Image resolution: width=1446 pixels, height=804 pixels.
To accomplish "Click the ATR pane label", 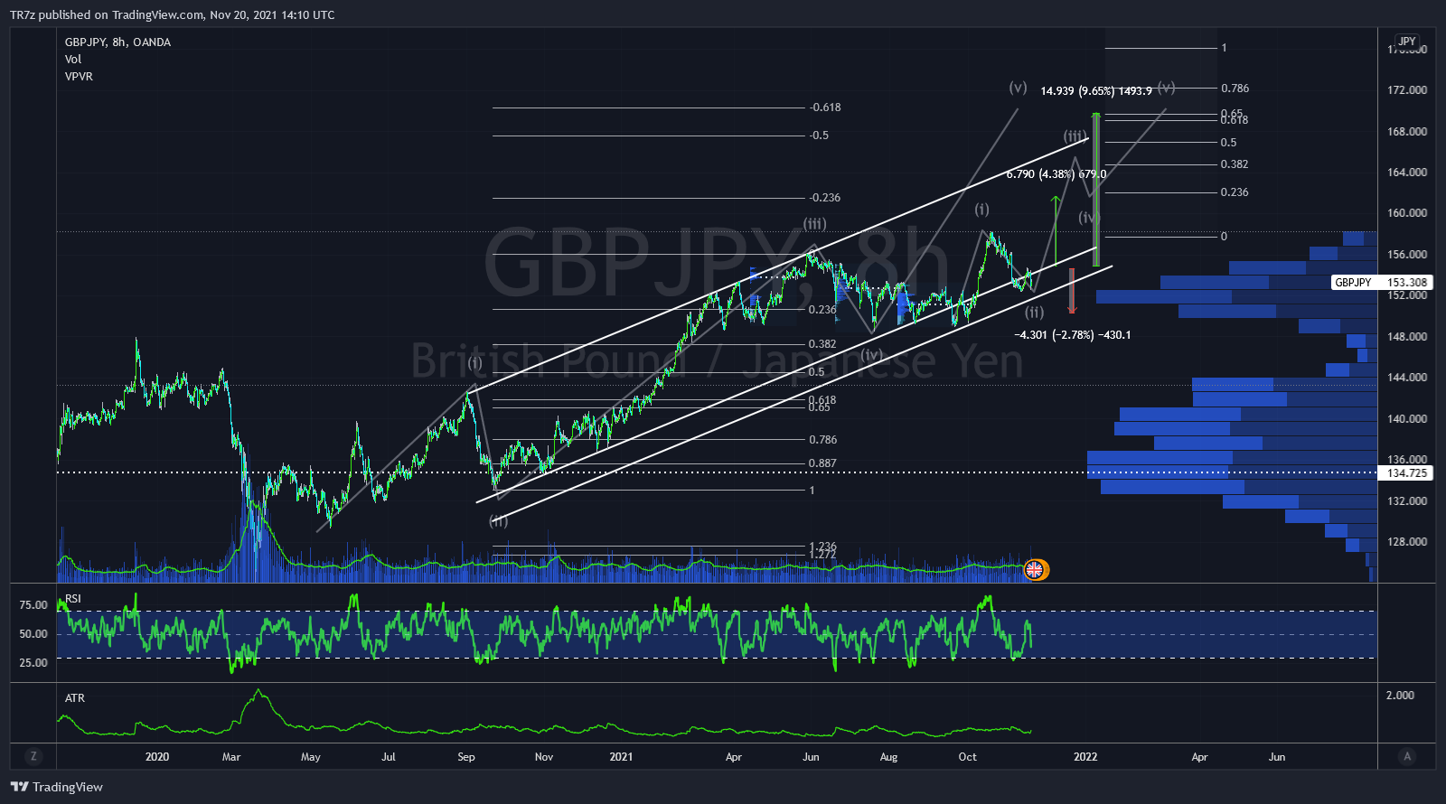I will point(75,697).
